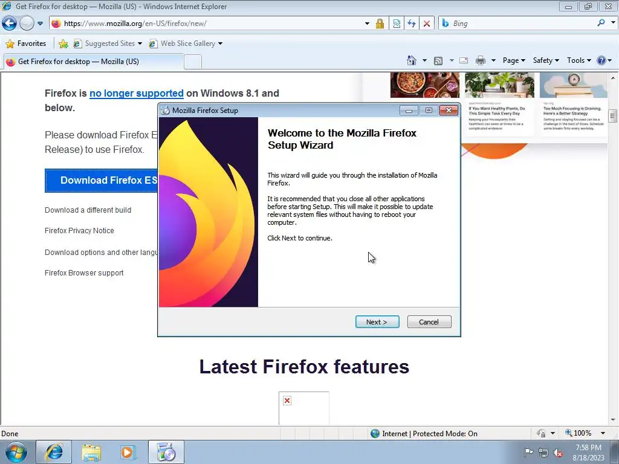This screenshot has width=619, height=464.
Task: Open the Page menu
Action: coord(514,60)
